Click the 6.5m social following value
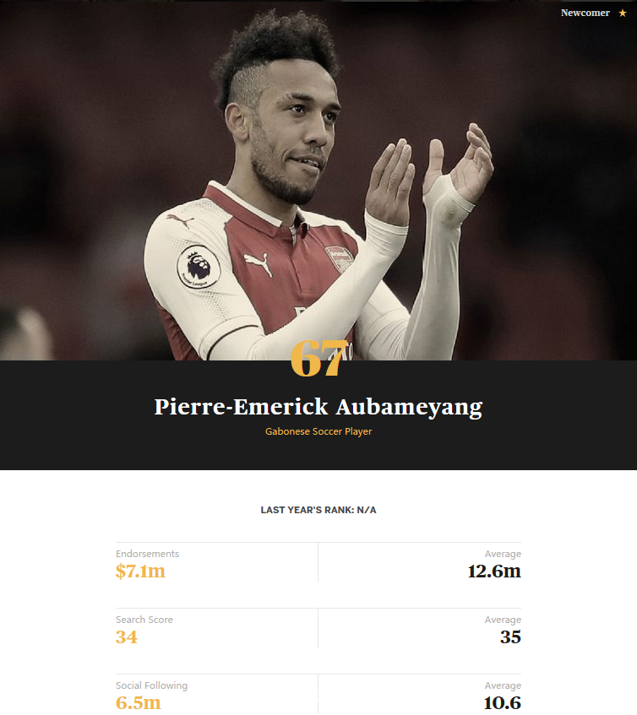The image size is (637, 715). coord(138,703)
